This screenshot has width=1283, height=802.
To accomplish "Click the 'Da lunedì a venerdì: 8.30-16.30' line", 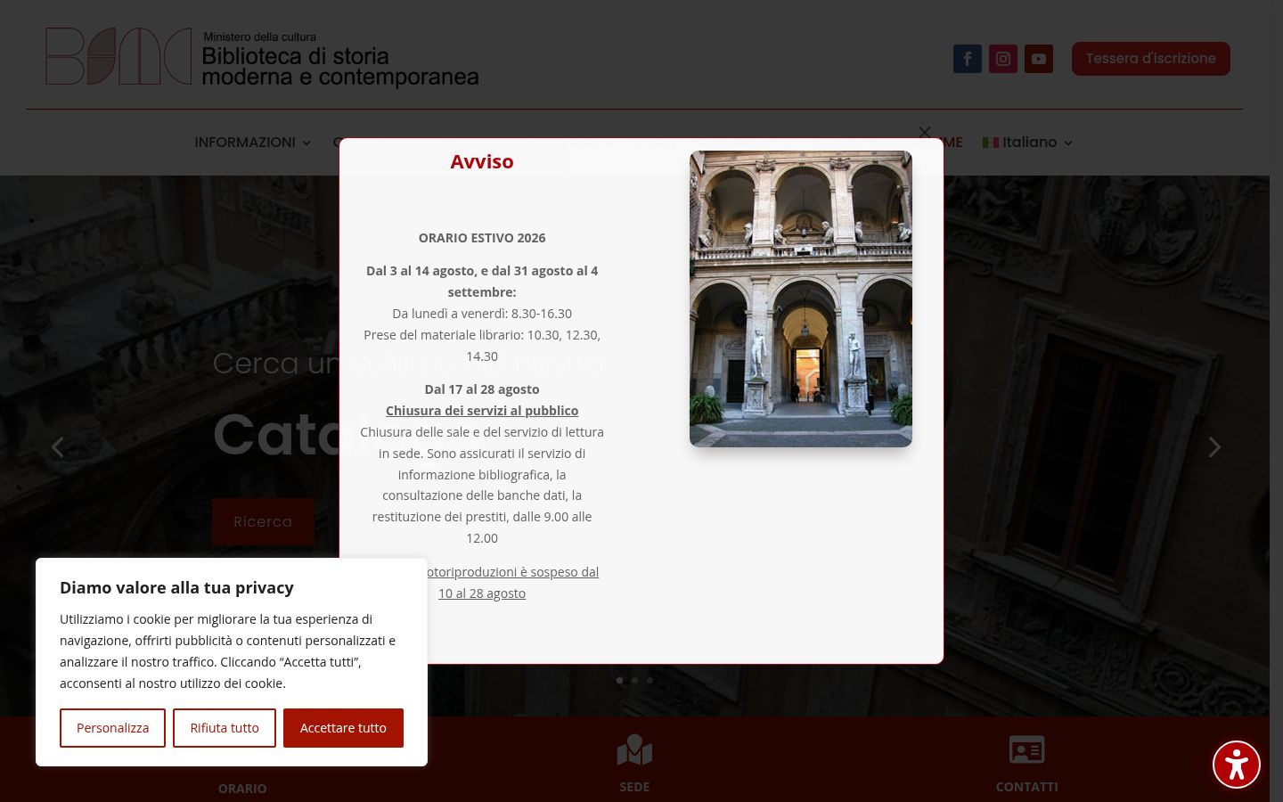I will 482,314.
